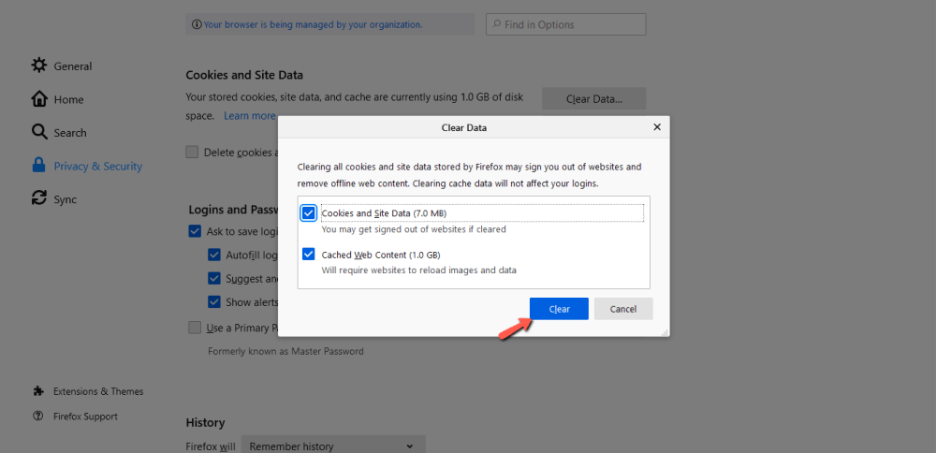The image size is (936, 453).
Task: Click the Clear Data... button
Action: point(594,99)
